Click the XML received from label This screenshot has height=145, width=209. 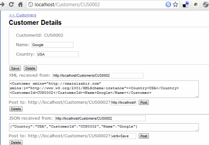point(30,75)
